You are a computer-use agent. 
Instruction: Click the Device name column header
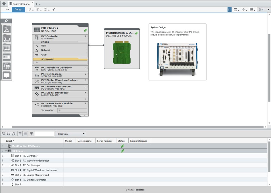tap(86, 141)
